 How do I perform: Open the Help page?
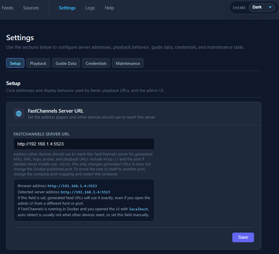(x=109, y=8)
